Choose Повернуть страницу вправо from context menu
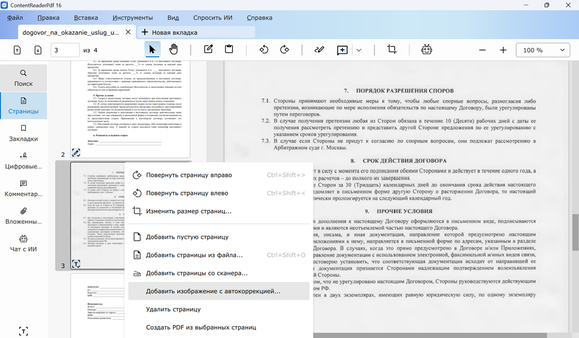579x338 pixels. point(188,175)
